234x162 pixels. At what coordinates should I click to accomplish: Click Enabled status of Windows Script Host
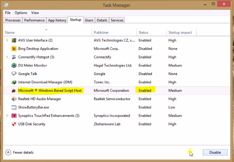pyautogui.click(x=145, y=91)
